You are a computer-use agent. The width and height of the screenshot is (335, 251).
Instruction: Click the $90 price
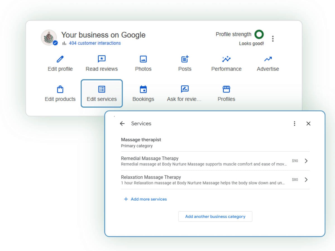point(295,161)
